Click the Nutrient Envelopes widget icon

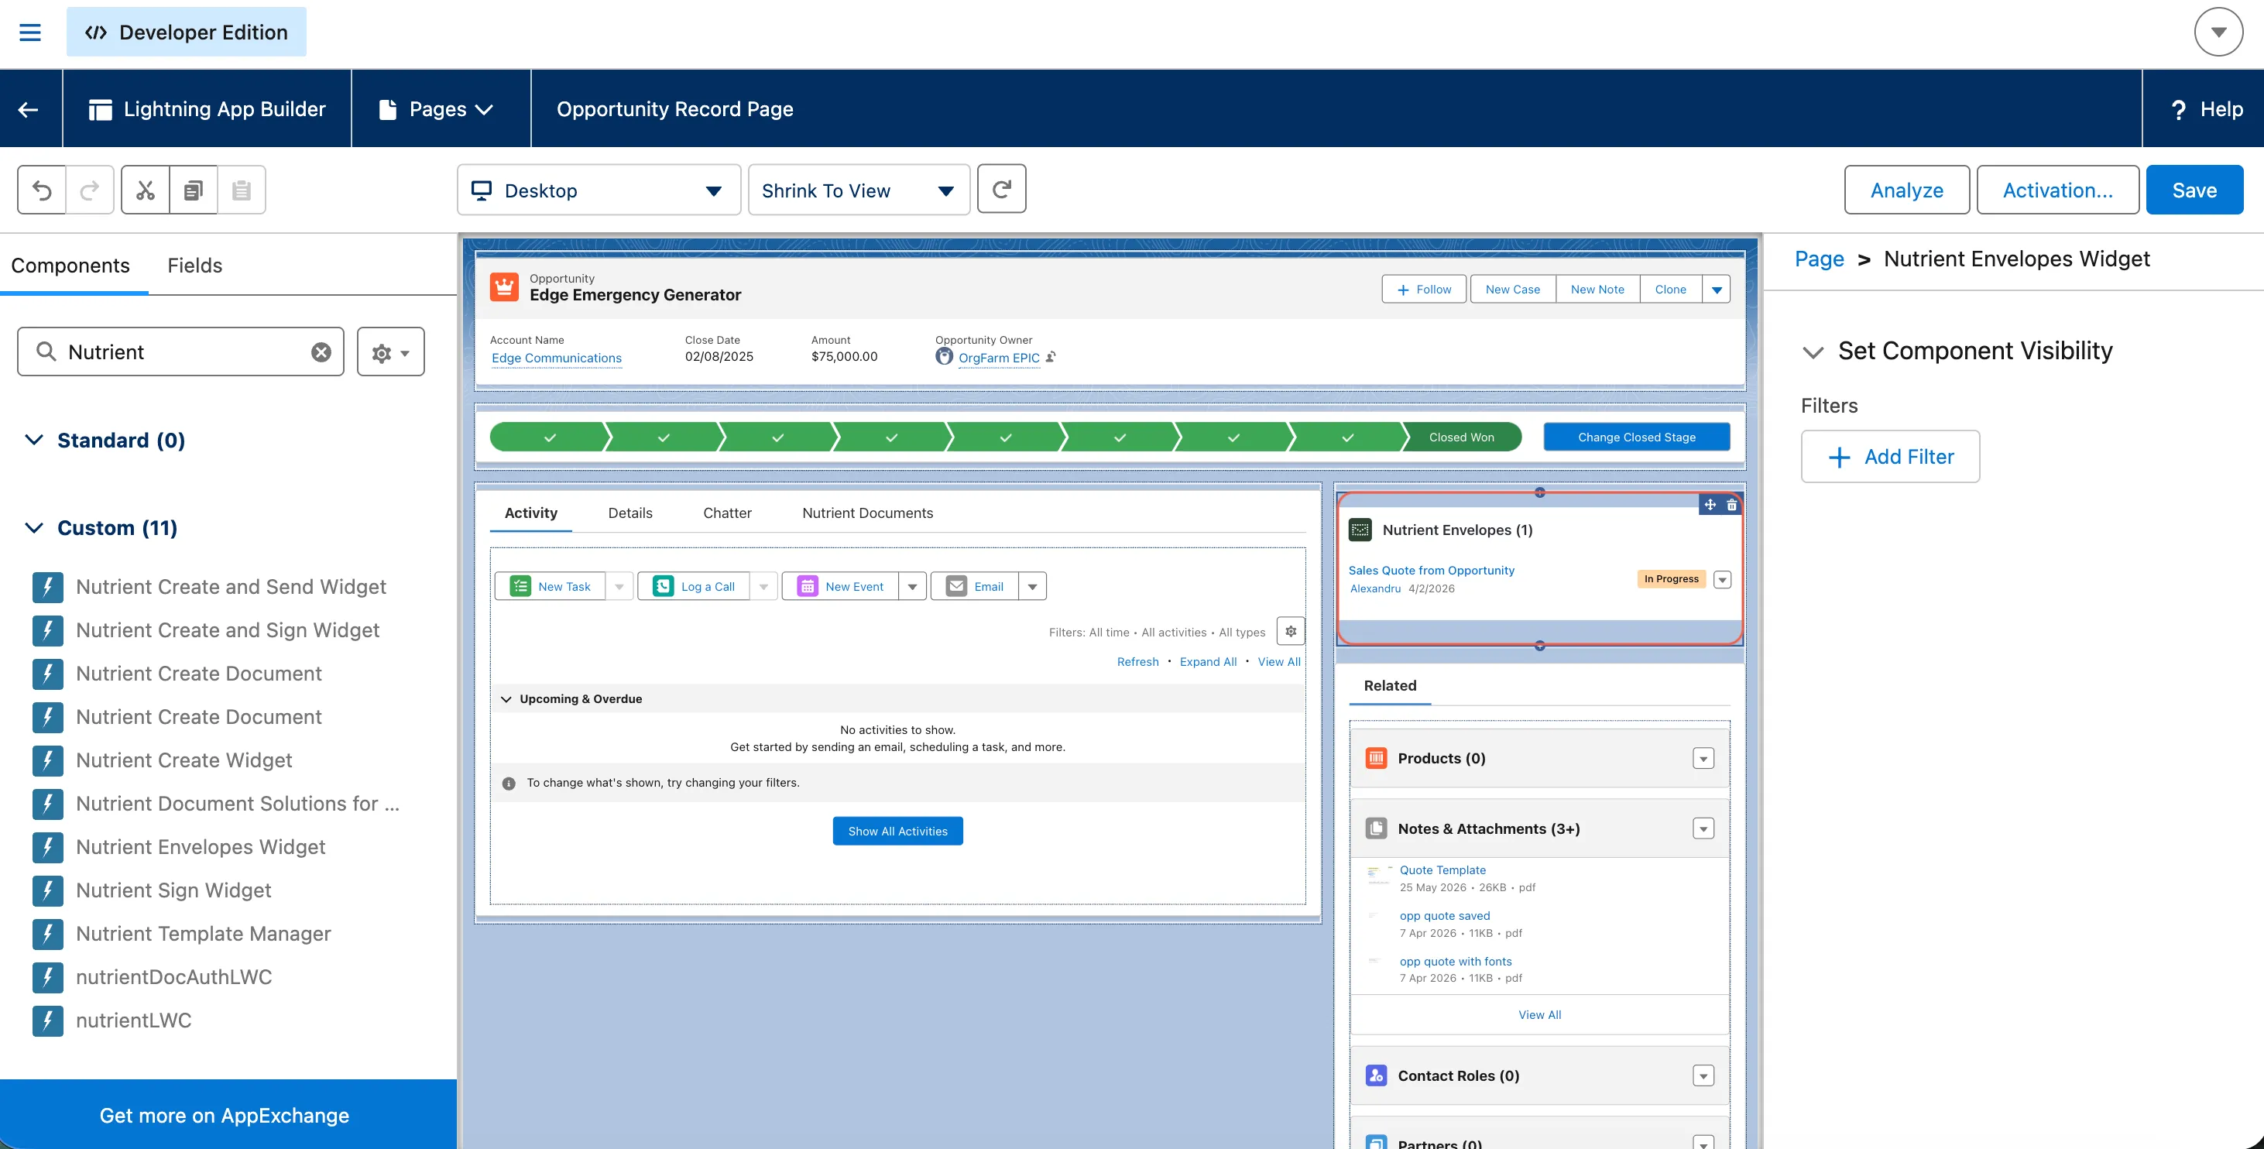[1360, 530]
